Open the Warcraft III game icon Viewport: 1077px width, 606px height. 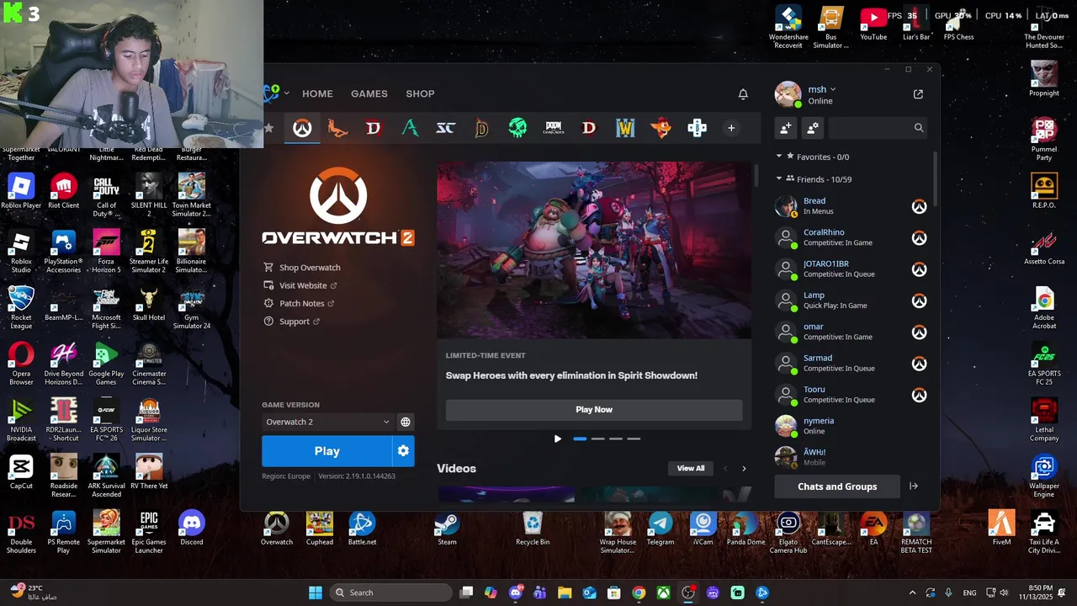625,128
